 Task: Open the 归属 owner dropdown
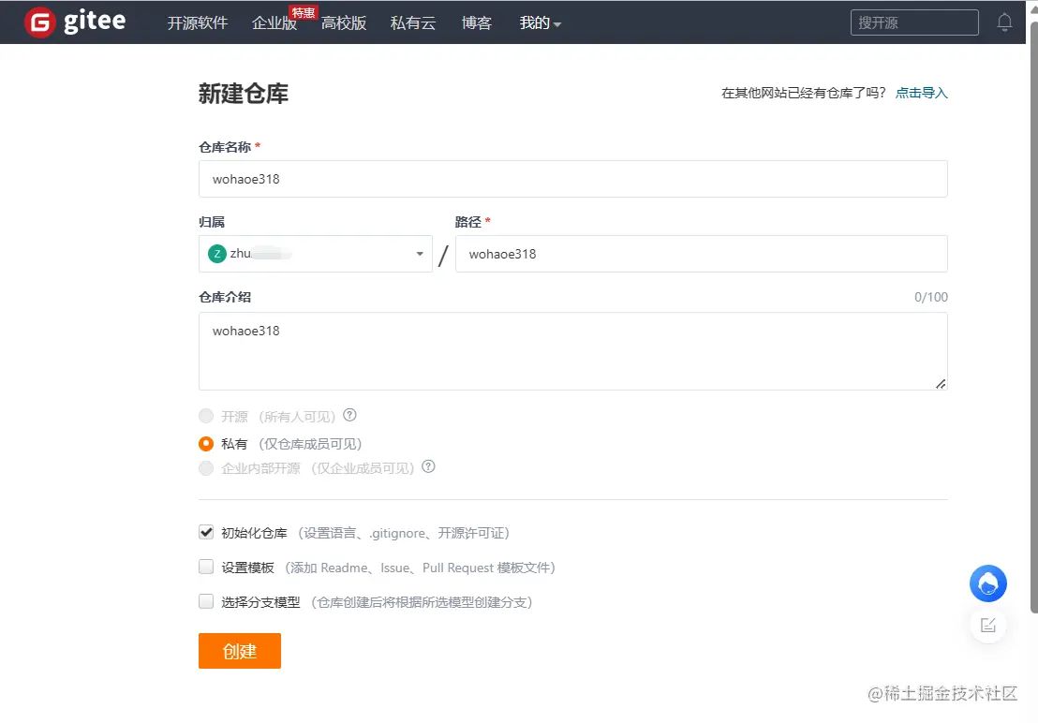pyautogui.click(x=315, y=254)
